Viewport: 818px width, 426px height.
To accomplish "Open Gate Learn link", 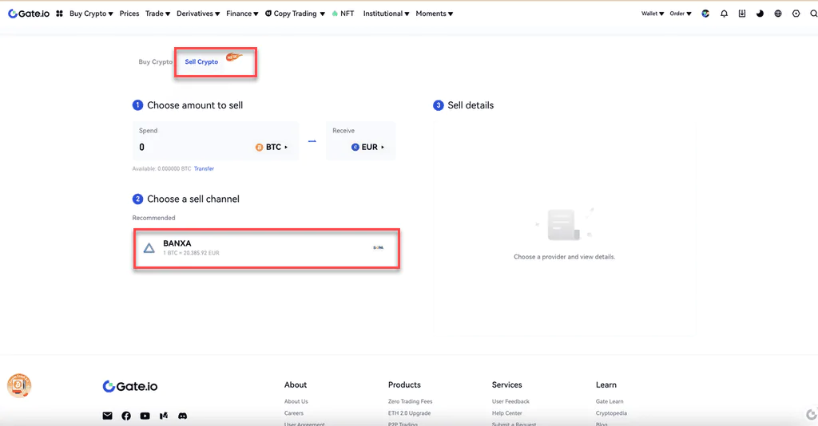I will point(610,401).
